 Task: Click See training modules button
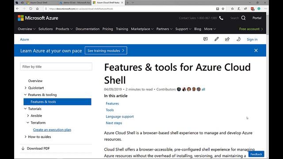point(106,50)
